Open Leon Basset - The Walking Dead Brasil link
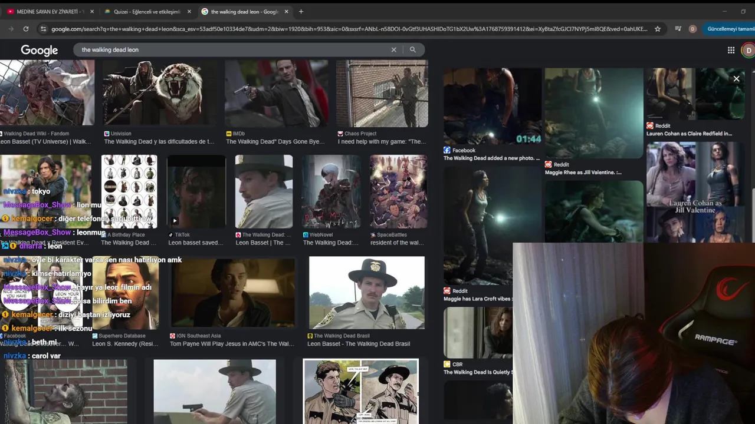The image size is (755, 424). pos(359,344)
